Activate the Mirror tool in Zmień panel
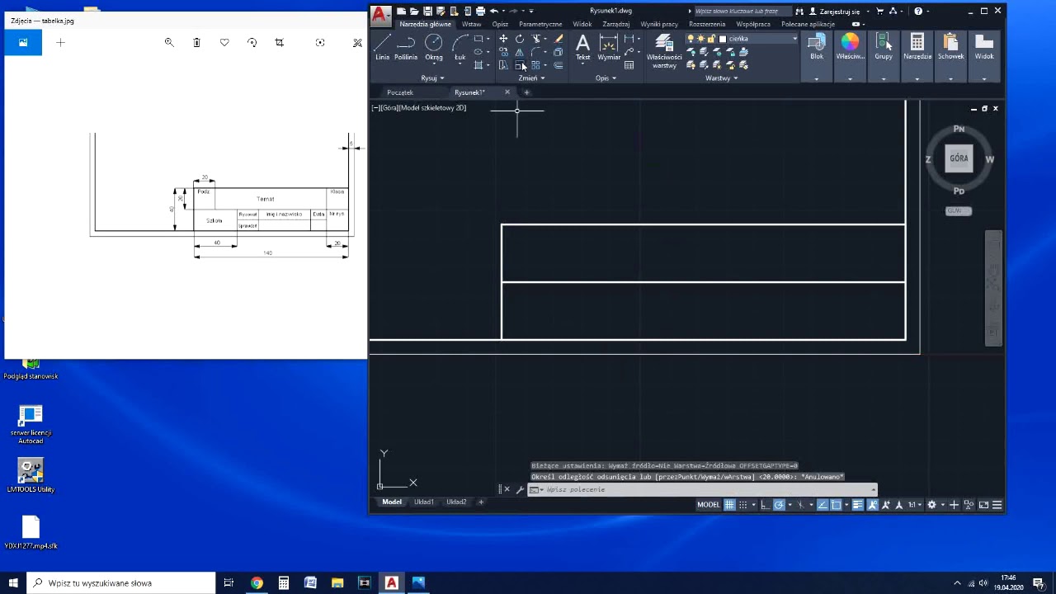The image size is (1056, 594). [x=519, y=52]
